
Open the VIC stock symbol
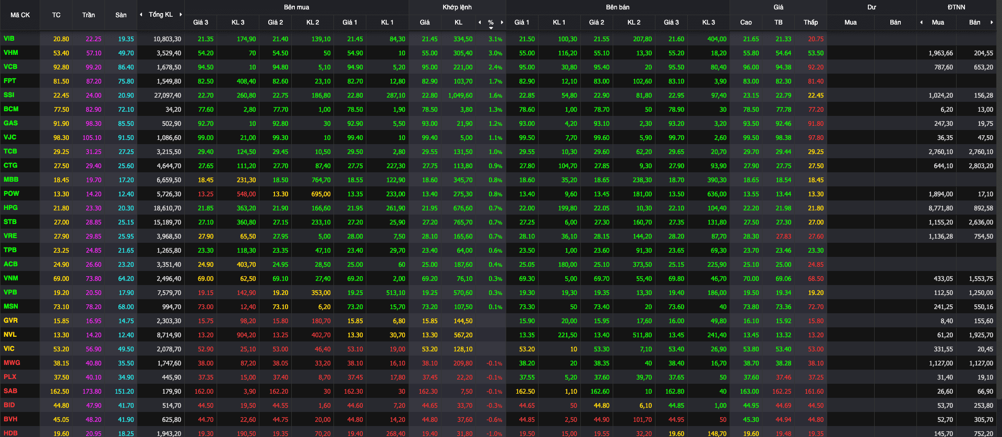pyautogui.click(x=9, y=349)
